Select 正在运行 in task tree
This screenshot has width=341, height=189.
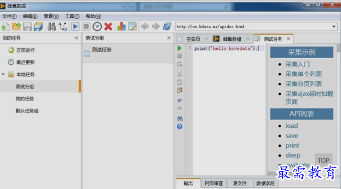[25, 50]
